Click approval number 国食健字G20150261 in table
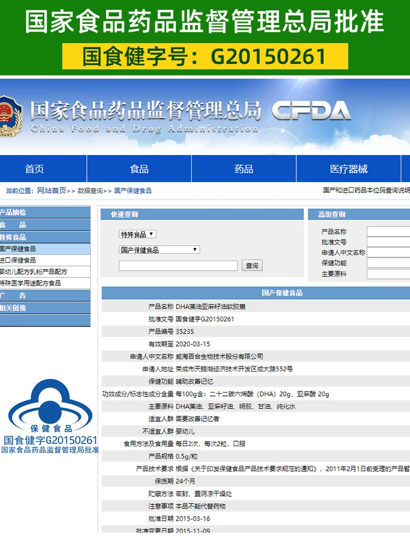 point(205,319)
